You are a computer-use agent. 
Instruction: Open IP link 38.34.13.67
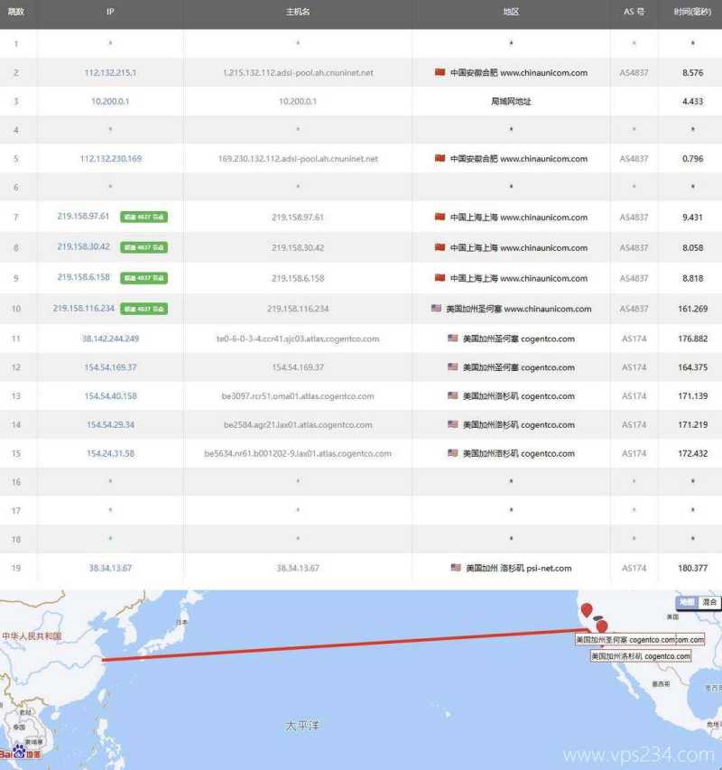pos(110,568)
